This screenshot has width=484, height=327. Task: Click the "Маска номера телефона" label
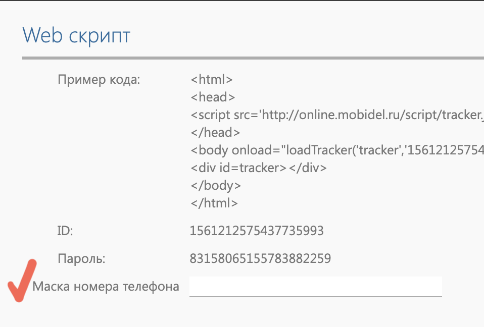pos(106,287)
